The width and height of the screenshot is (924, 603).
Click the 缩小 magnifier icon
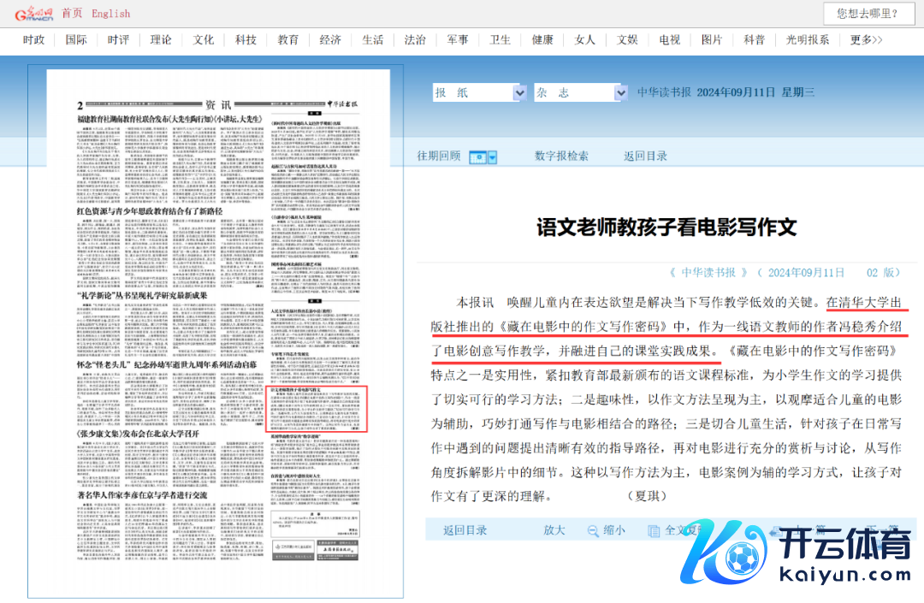pyautogui.click(x=592, y=530)
